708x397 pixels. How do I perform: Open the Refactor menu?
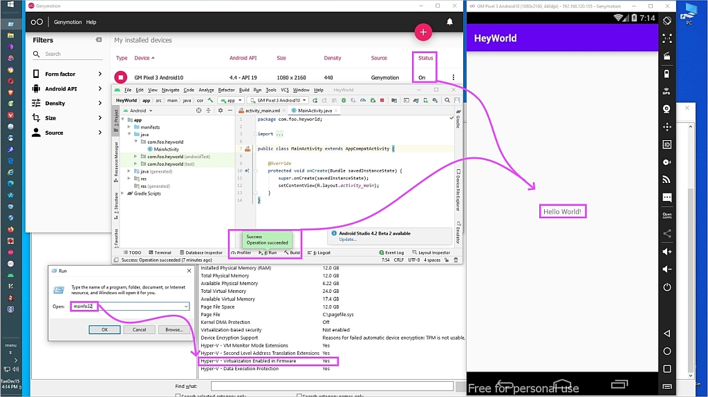pyautogui.click(x=226, y=90)
